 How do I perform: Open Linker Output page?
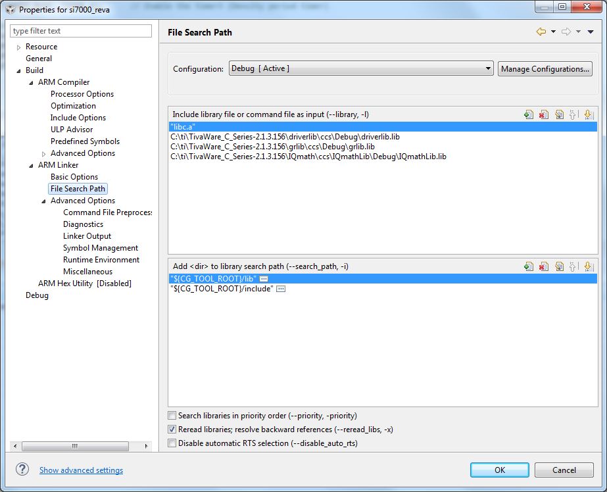coord(87,236)
